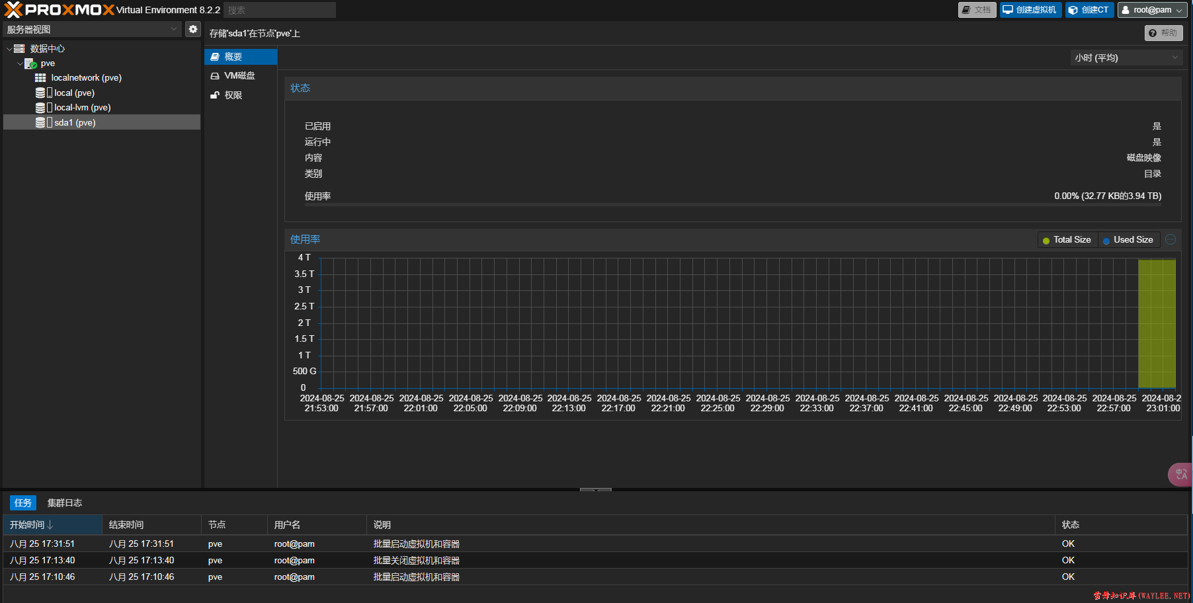Screen dimensions: 1193x603
Task: Click the VM磁盘 disk icon
Action: pyautogui.click(x=215, y=76)
